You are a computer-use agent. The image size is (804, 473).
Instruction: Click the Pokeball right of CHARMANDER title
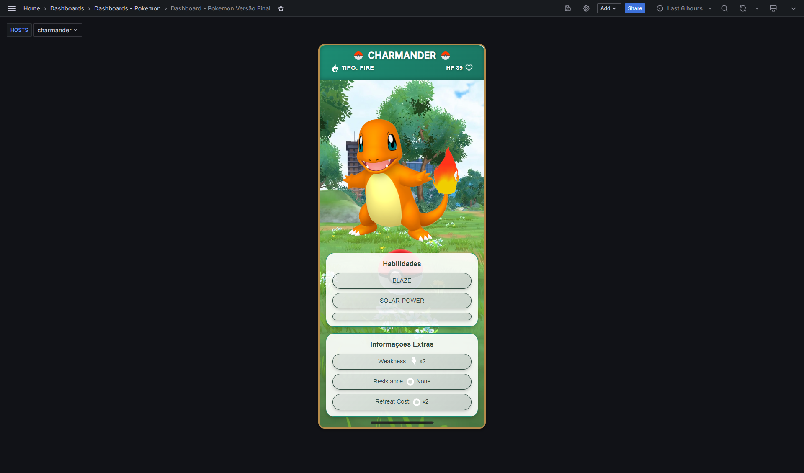tap(446, 56)
